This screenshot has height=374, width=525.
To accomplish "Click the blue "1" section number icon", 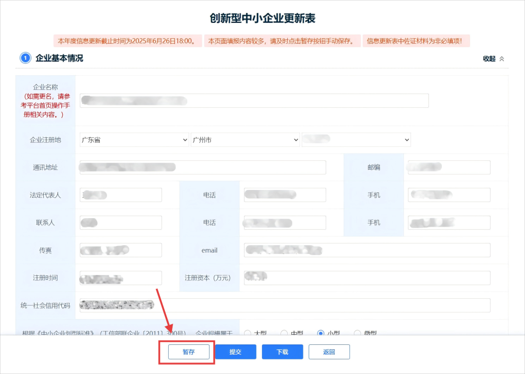I will [25, 58].
